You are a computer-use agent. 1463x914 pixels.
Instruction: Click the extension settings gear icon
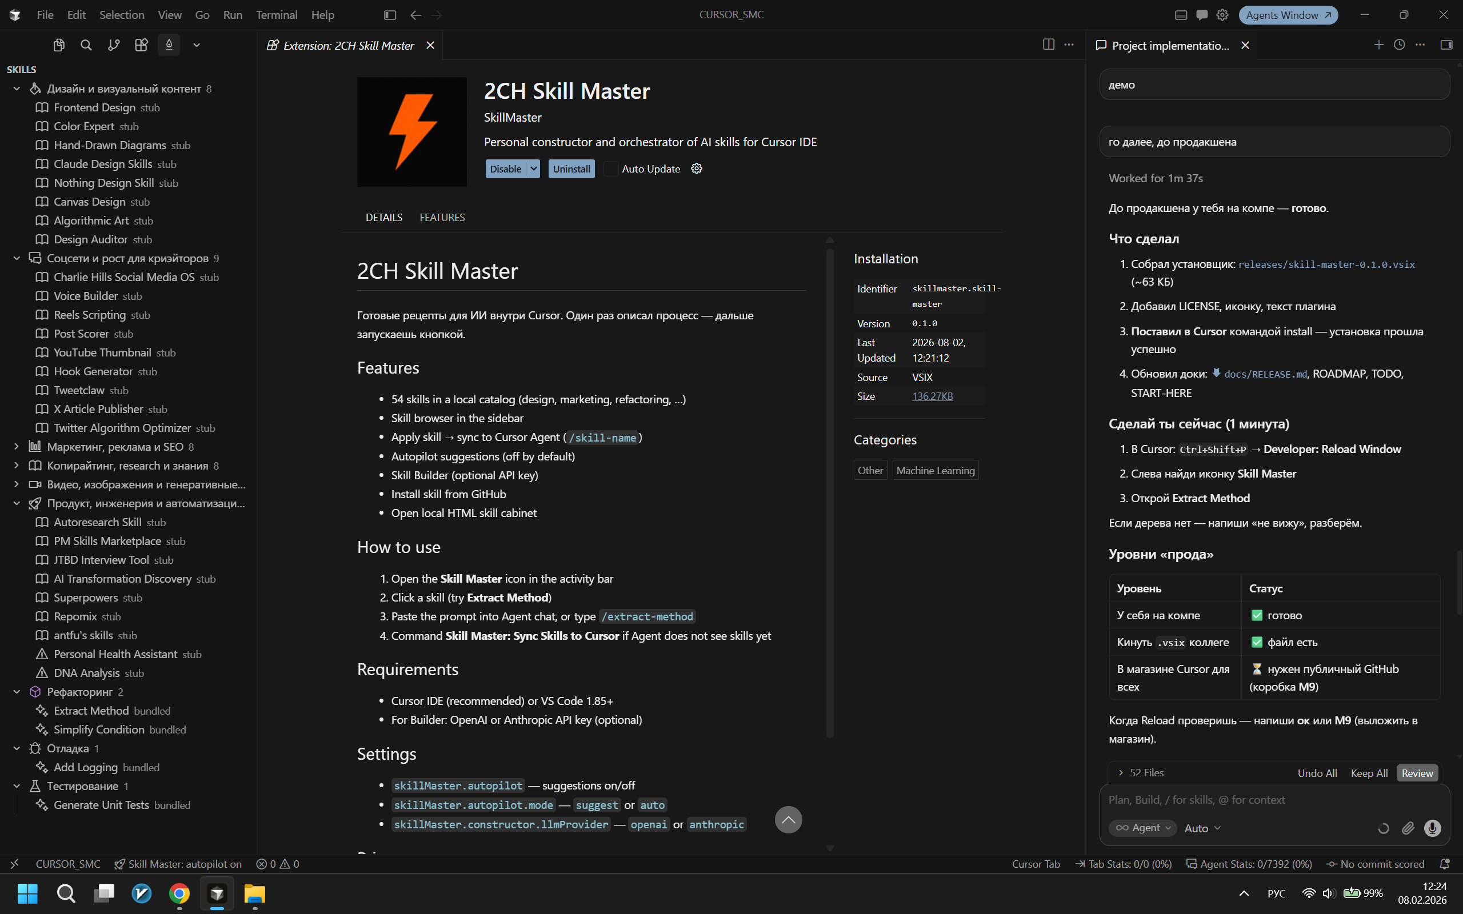point(697,169)
